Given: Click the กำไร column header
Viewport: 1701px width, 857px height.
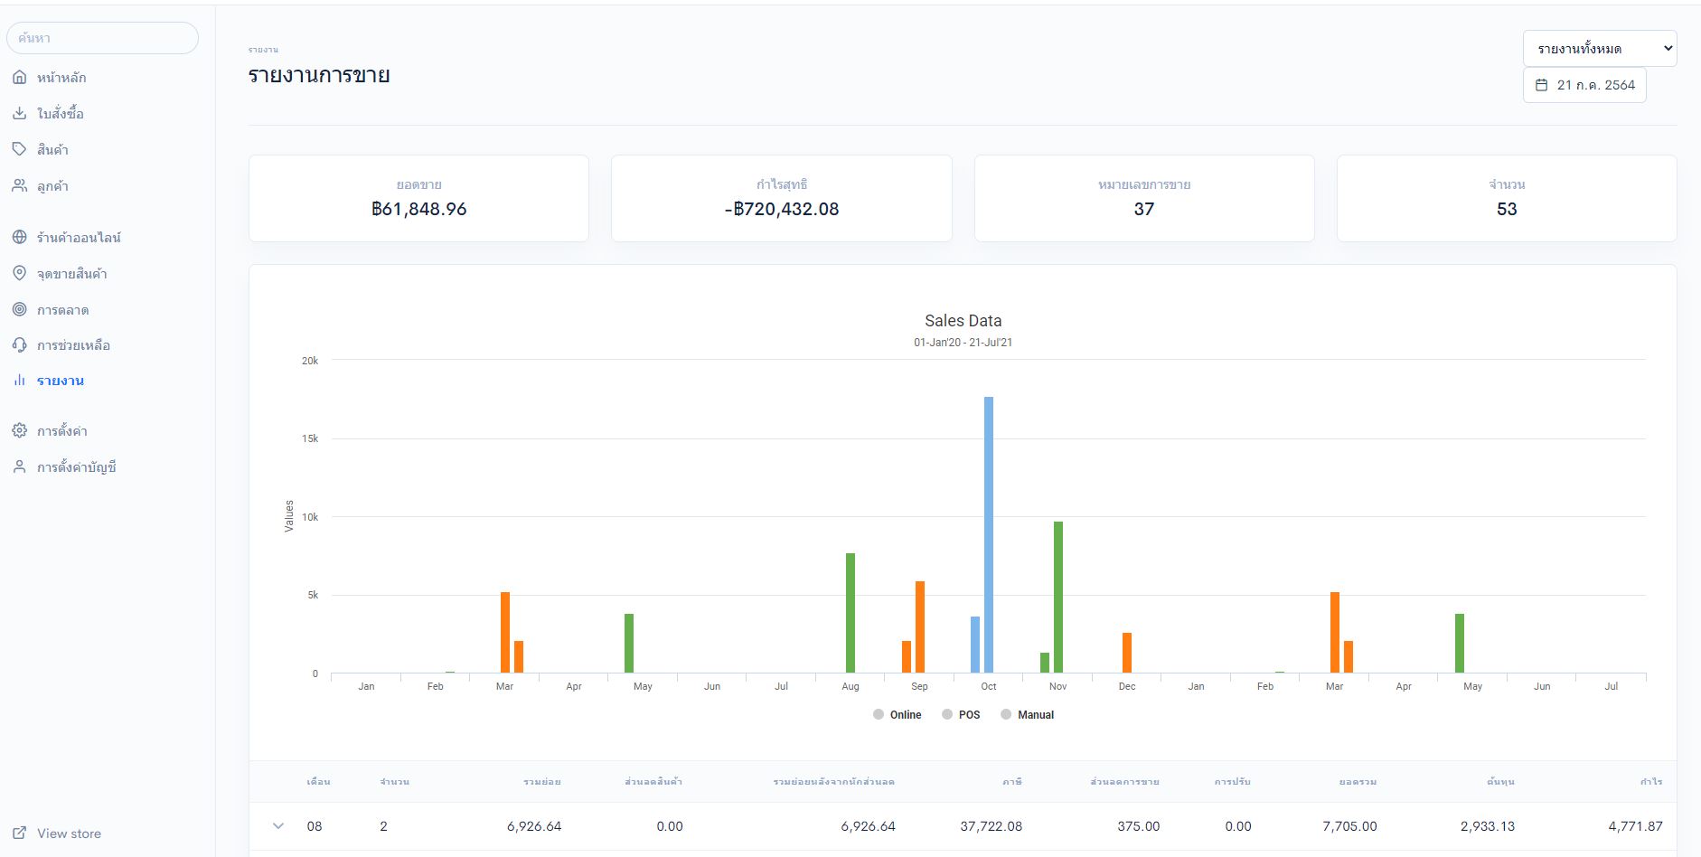Looking at the screenshot, I should coord(1651,781).
